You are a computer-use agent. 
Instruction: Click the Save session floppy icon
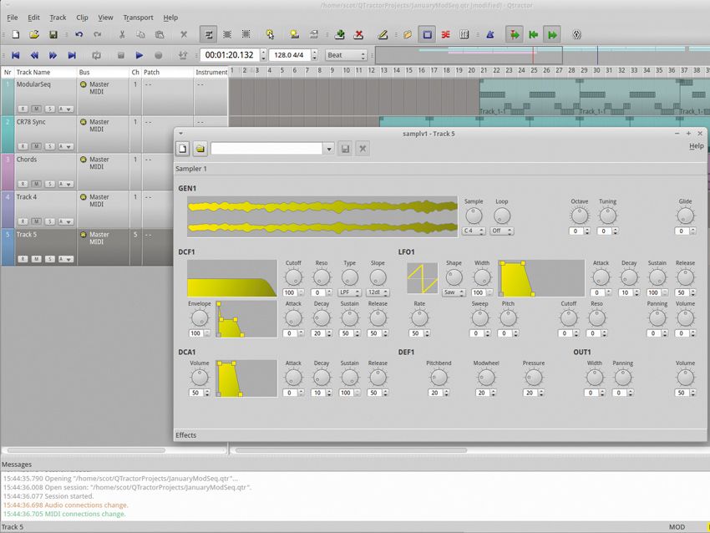[53, 35]
